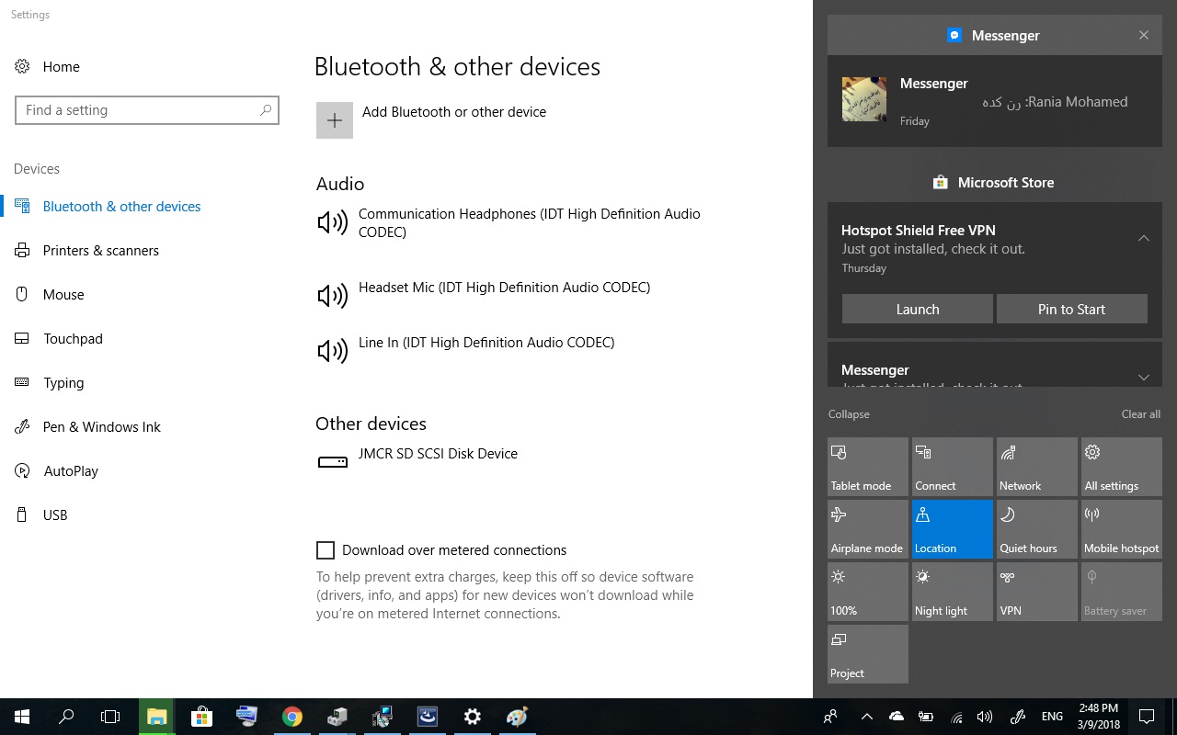Collapse the Hotspot Shield Free VPN notification
1177x735 pixels.
point(1143,238)
